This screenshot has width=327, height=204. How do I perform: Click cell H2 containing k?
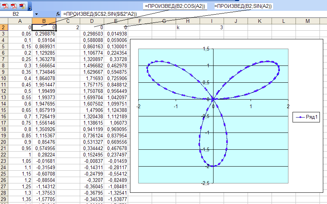[188, 27]
